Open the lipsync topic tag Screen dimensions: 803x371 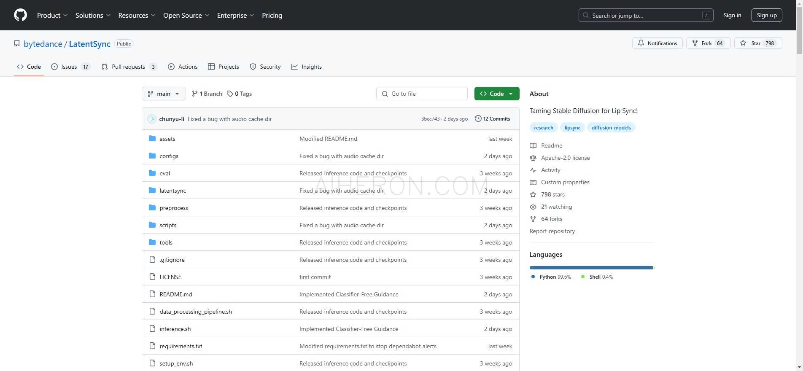click(x=572, y=127)
